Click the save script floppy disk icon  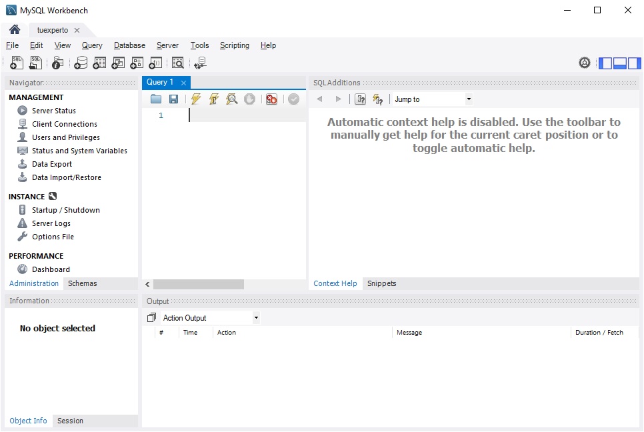[x=173, y=99]
